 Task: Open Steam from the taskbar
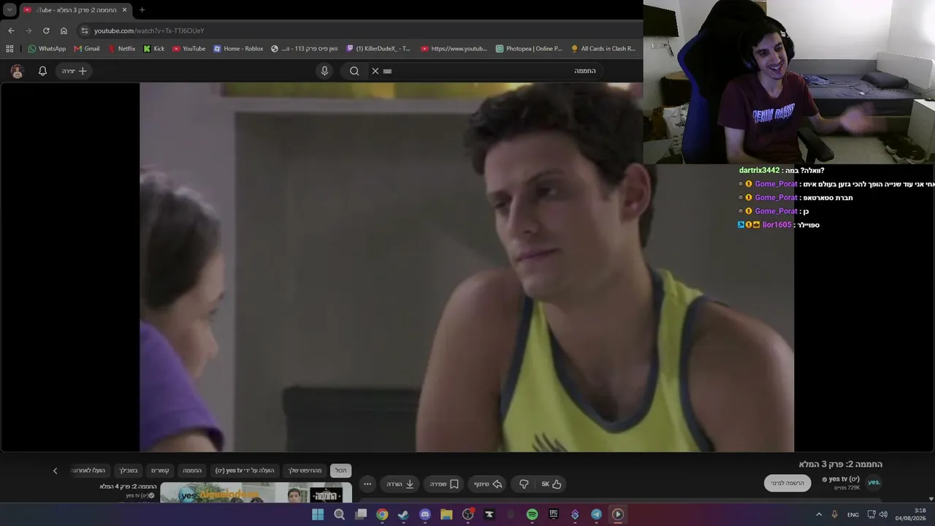pyautogui.click(x=403, y=514)
